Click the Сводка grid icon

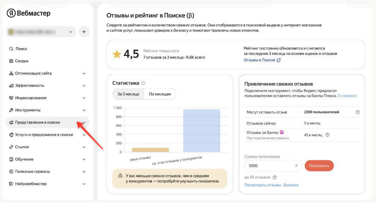point(11,61)
